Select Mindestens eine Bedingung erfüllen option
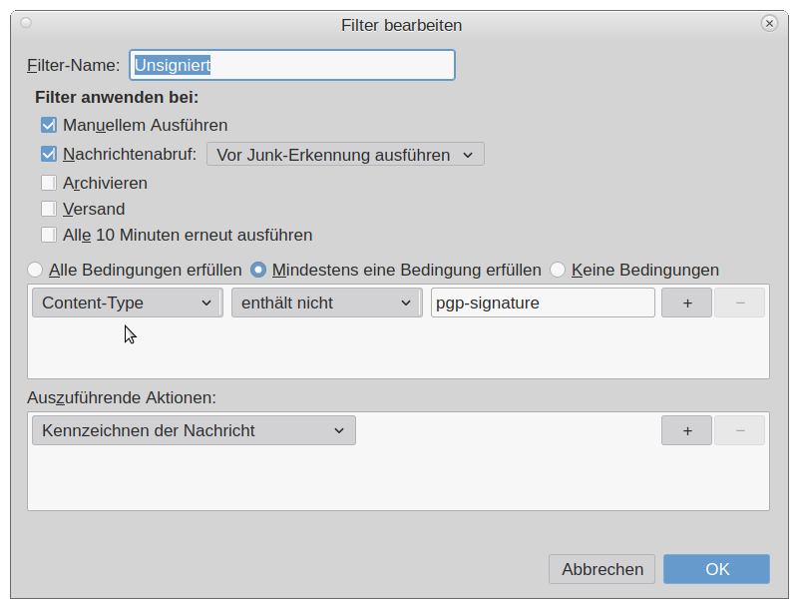This screenshot has width=799, height=609. tap(258, 270)
